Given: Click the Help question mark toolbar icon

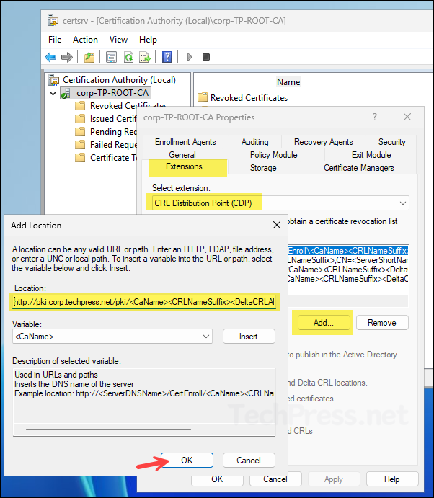Looking at the screenshot, I should click(x=167, y=57).
